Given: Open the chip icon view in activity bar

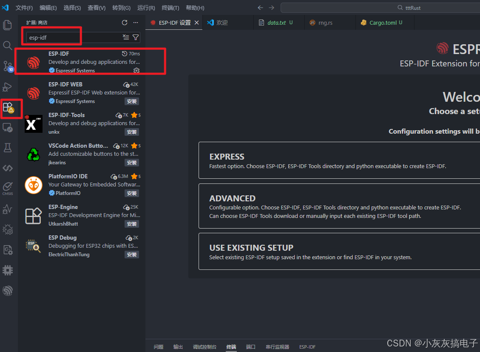Looking at the screenshot, I should [7, 270].
